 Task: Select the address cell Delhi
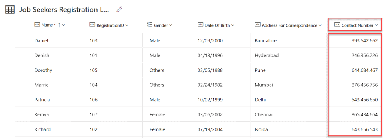[x=260, y=99]
